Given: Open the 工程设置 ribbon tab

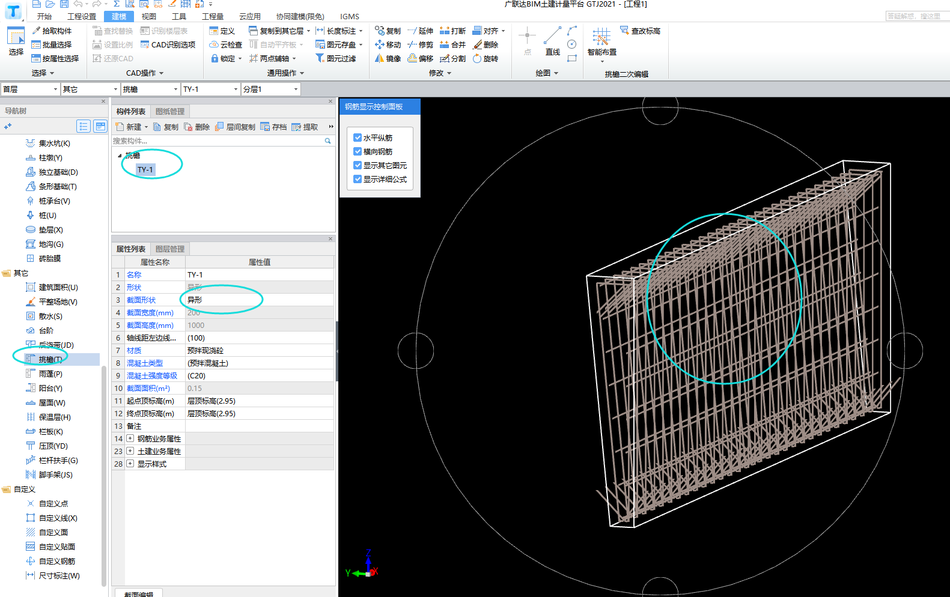Looking at the screenshot, I should [81, 16].
